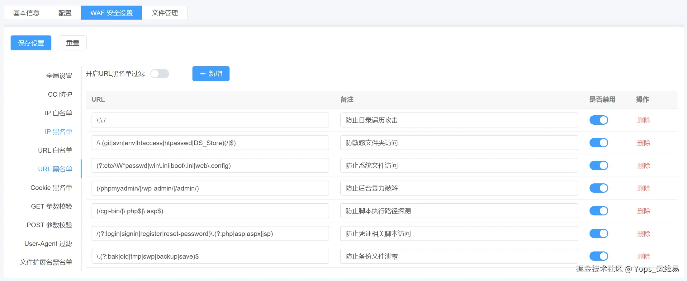This screenshot has height=281, width=687.
Task: Delete the 防止备份文件泄露 rule
Action: (644, 256)
